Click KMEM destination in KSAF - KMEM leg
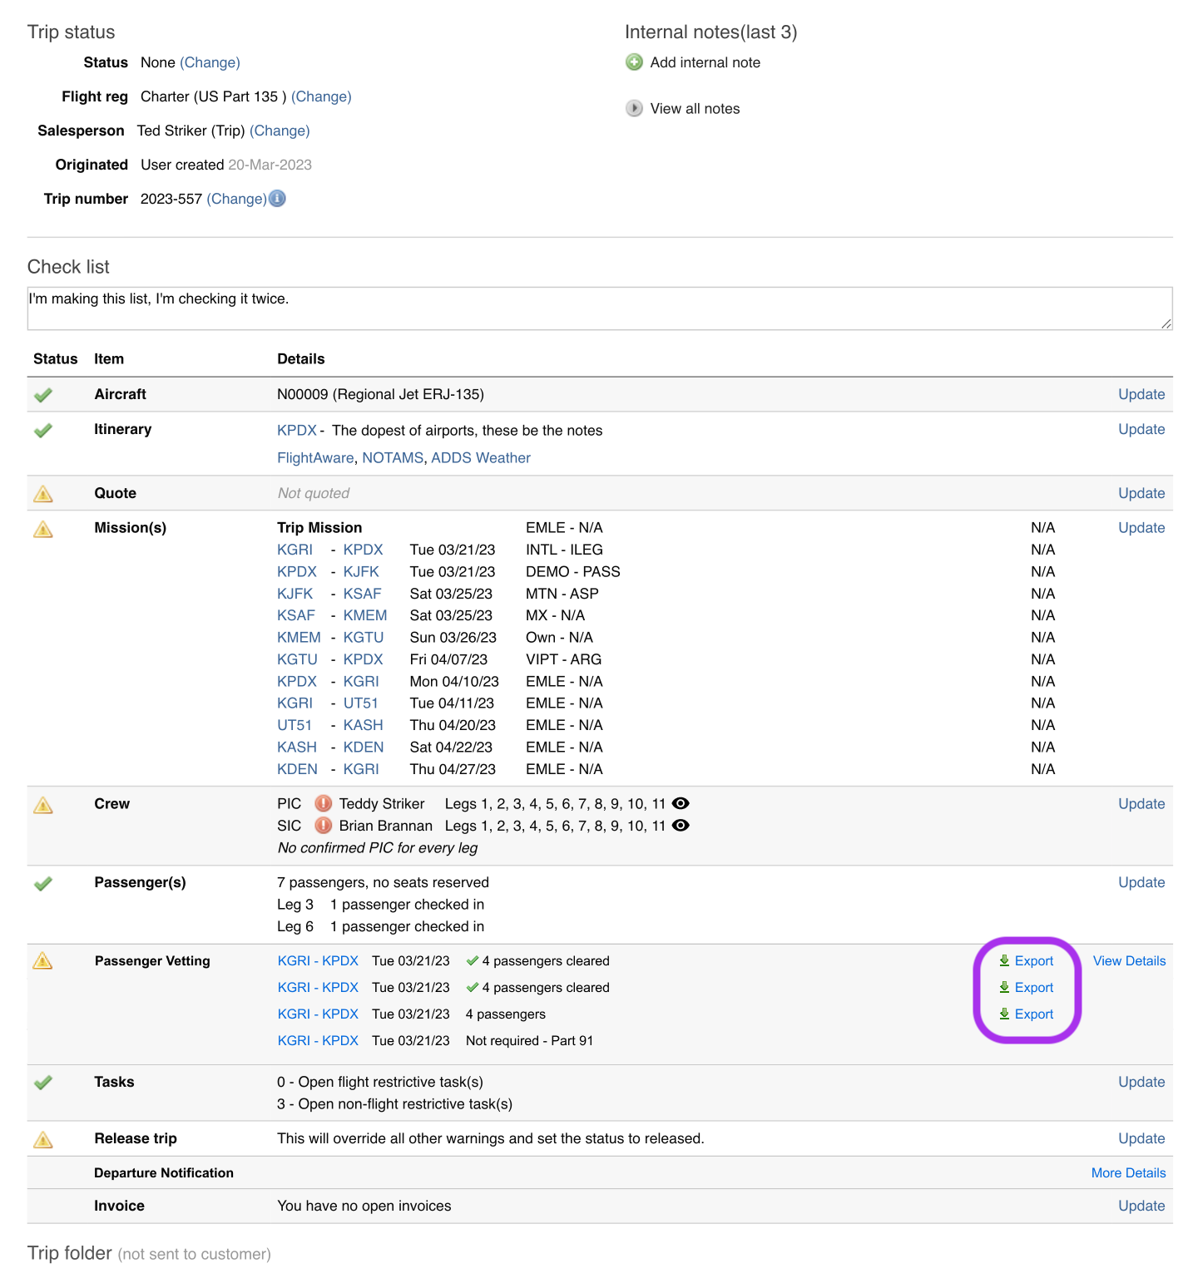The width and height of the screenshot is (1188, 1283). click(x=365, y=615)
